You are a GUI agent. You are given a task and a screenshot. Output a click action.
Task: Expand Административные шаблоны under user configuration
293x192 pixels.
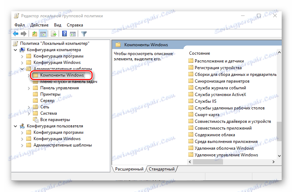click(22, 145)
